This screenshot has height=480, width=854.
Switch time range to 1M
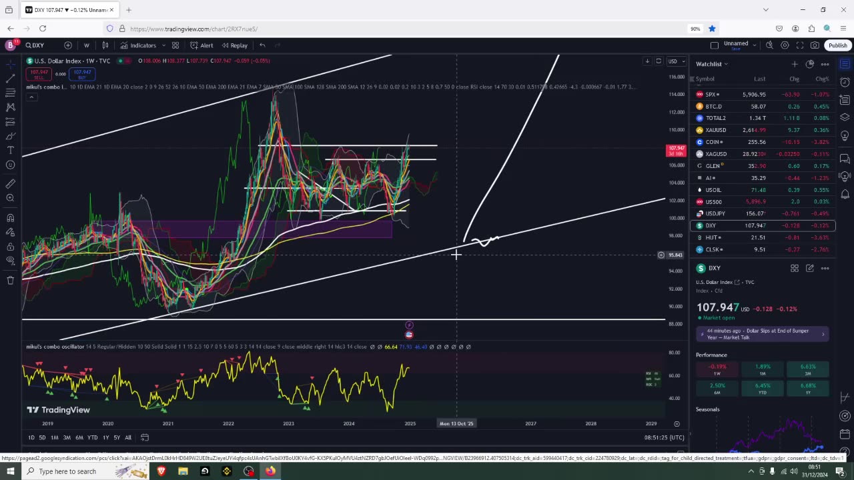54,437
